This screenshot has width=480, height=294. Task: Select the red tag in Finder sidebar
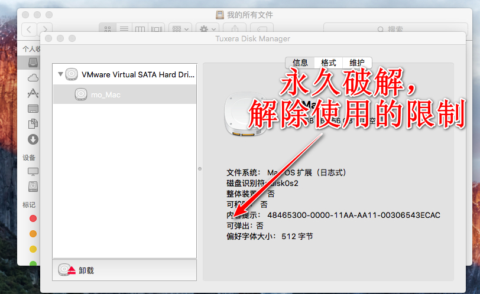coord(33,218)
